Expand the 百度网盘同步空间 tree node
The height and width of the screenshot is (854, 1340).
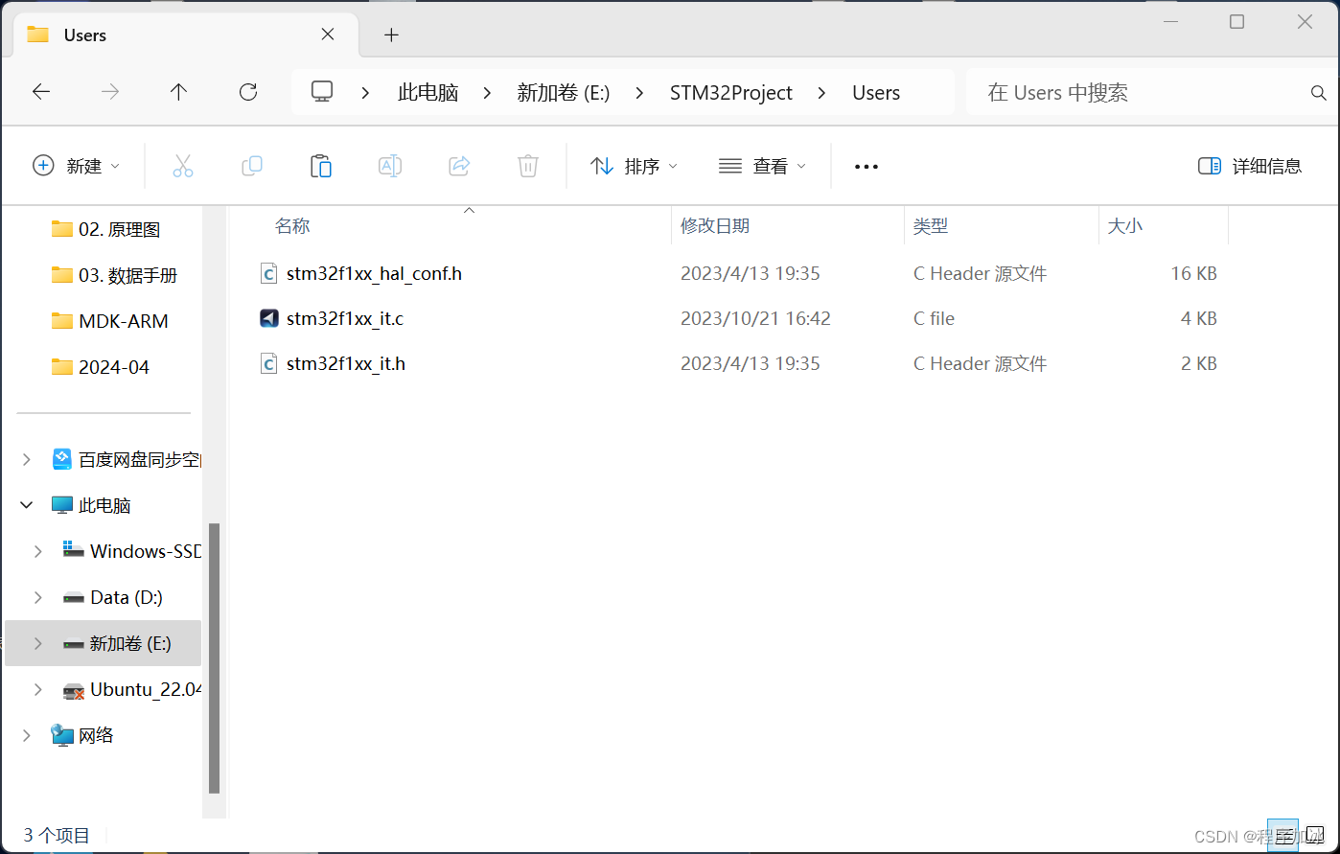point(26,460)
